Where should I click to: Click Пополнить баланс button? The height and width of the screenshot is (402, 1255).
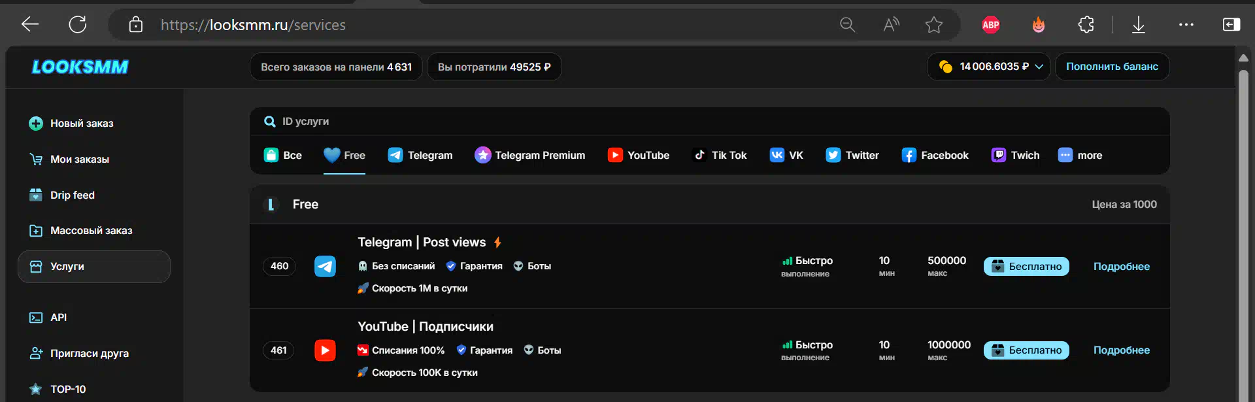[1112, 67]
